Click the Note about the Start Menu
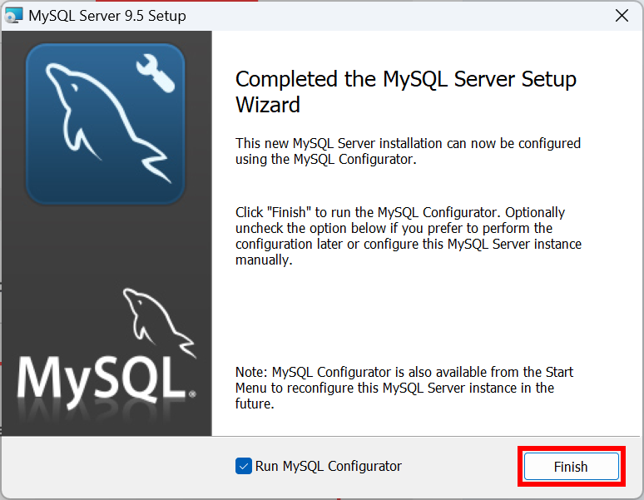This screenshot has height=500, width=644. click(x=404, y=388)
